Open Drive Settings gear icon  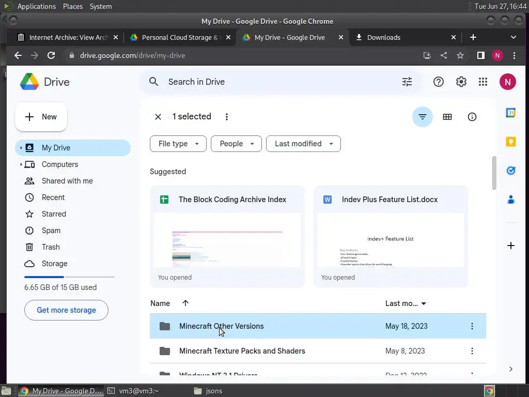tap(461, 82)
